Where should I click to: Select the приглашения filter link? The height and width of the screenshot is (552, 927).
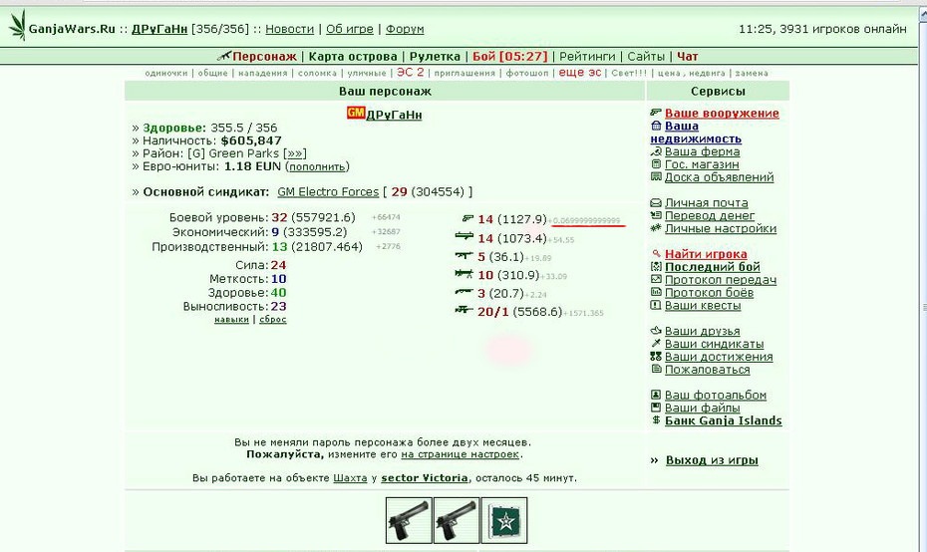[464, 73]
